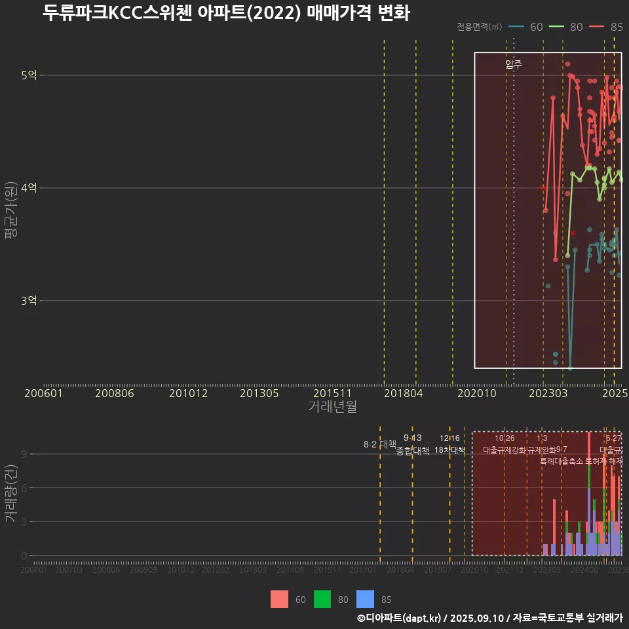Click the 거래년월 axis title

333,406
